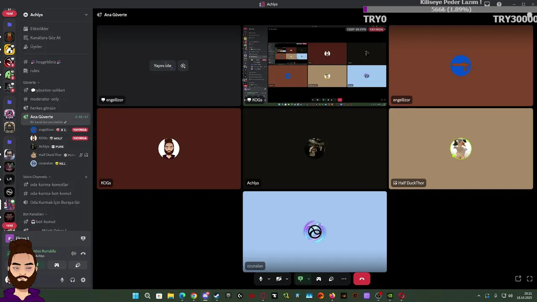Collapse Güverte category
The height and width of the screenshot is (302, 537).
point(31,83)
